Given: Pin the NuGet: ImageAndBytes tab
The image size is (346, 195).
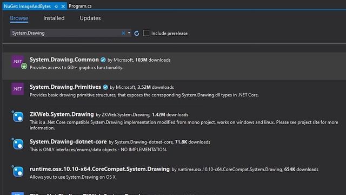Looking at the screenshot, I should (x=56, y=6).
